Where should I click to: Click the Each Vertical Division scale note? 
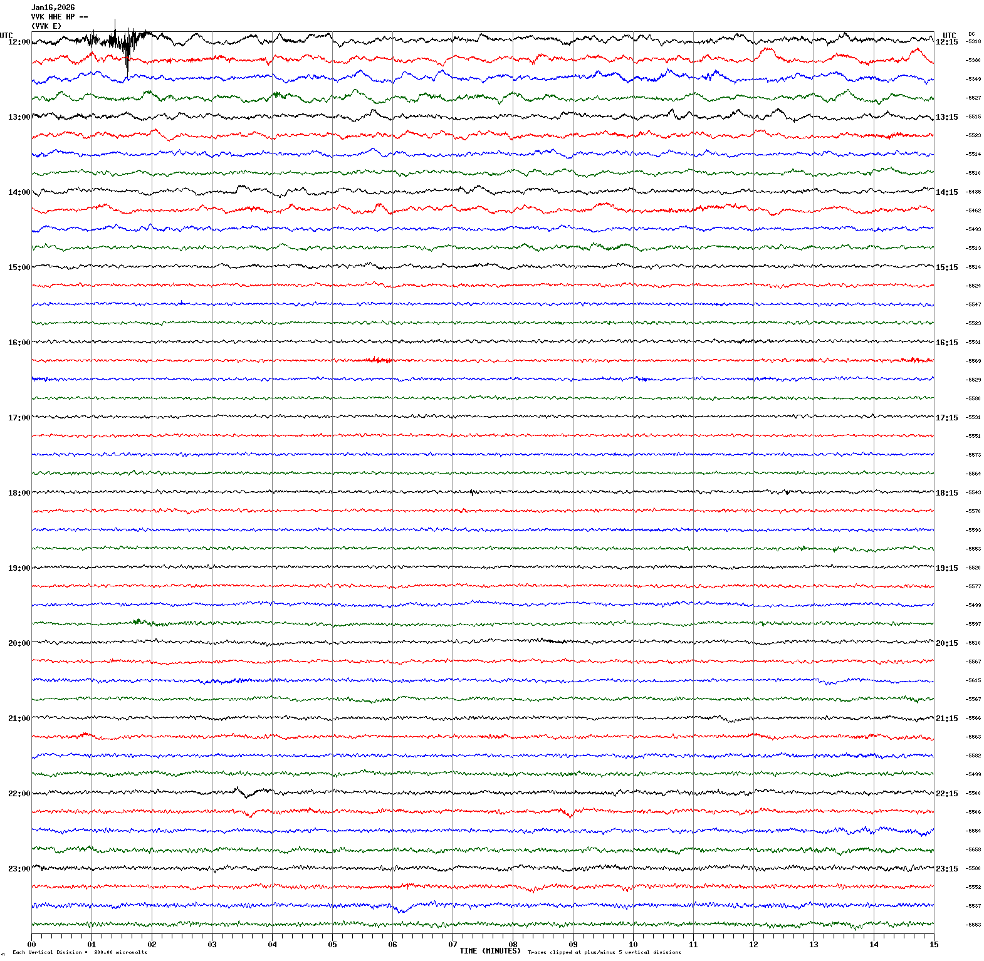(x=80, y=953)
